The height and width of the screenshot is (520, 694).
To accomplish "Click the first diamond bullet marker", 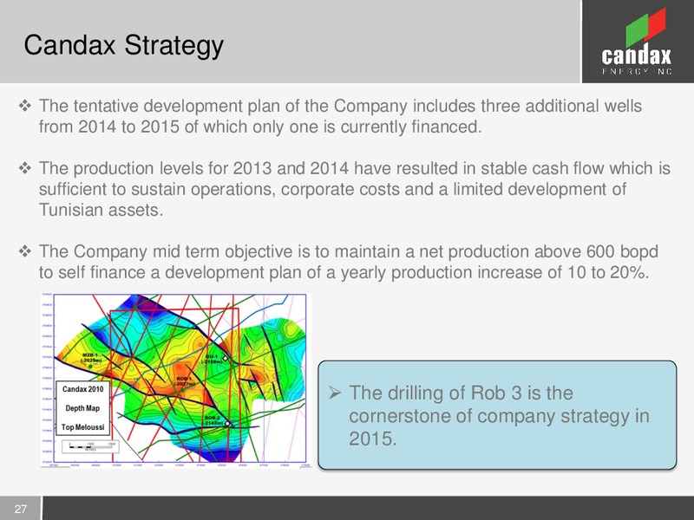I will click(x=25, y=106).
